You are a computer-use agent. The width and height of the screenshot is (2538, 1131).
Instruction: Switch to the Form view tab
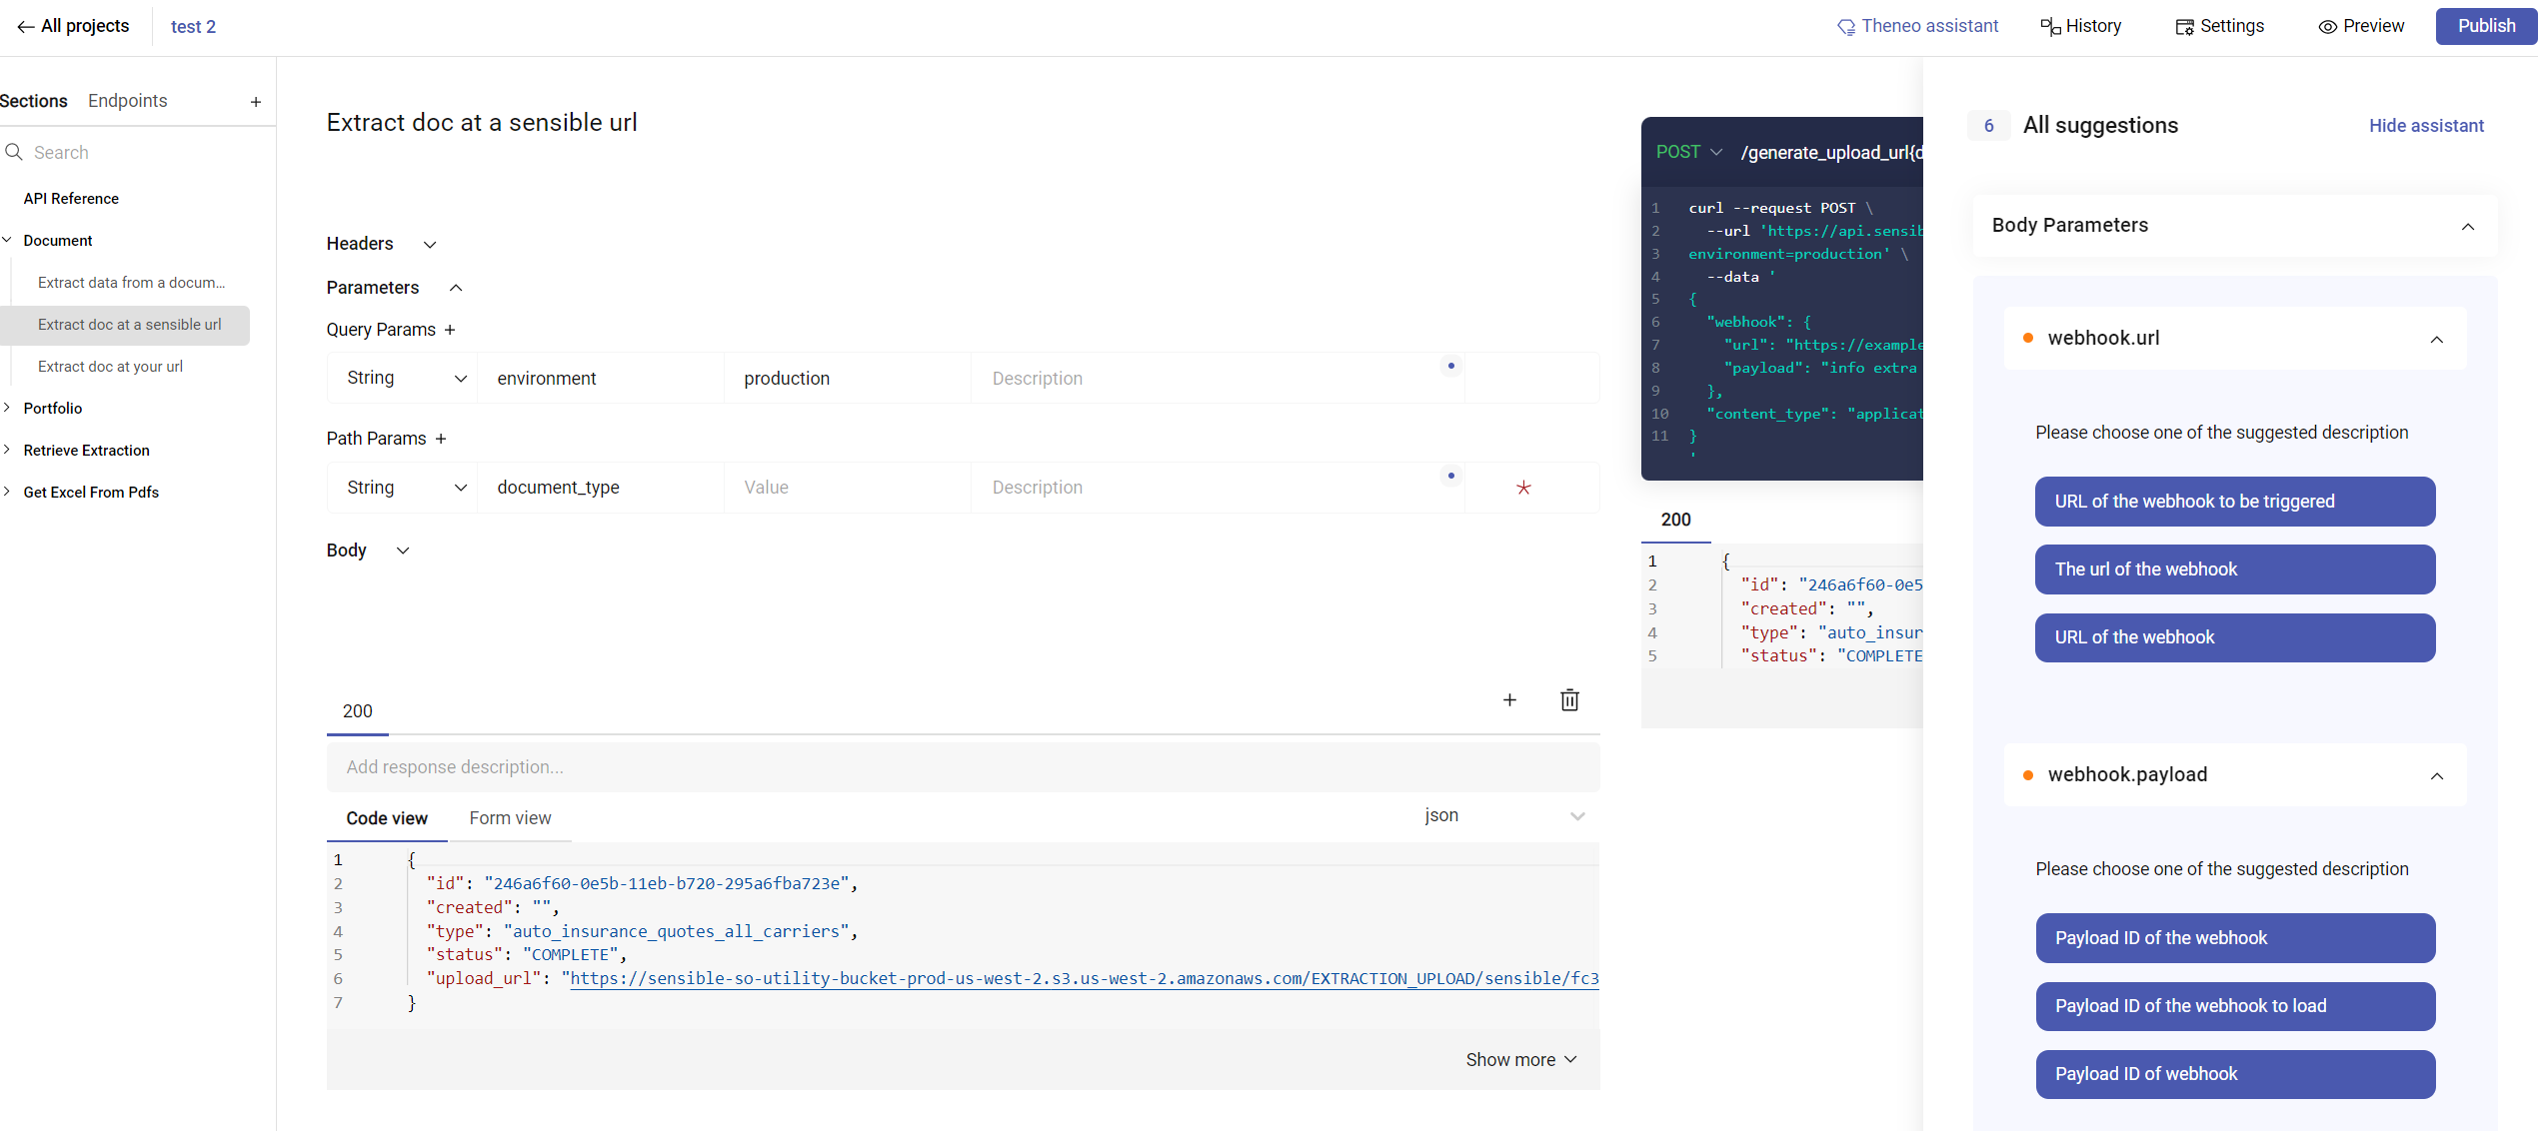tap(510, 817)
